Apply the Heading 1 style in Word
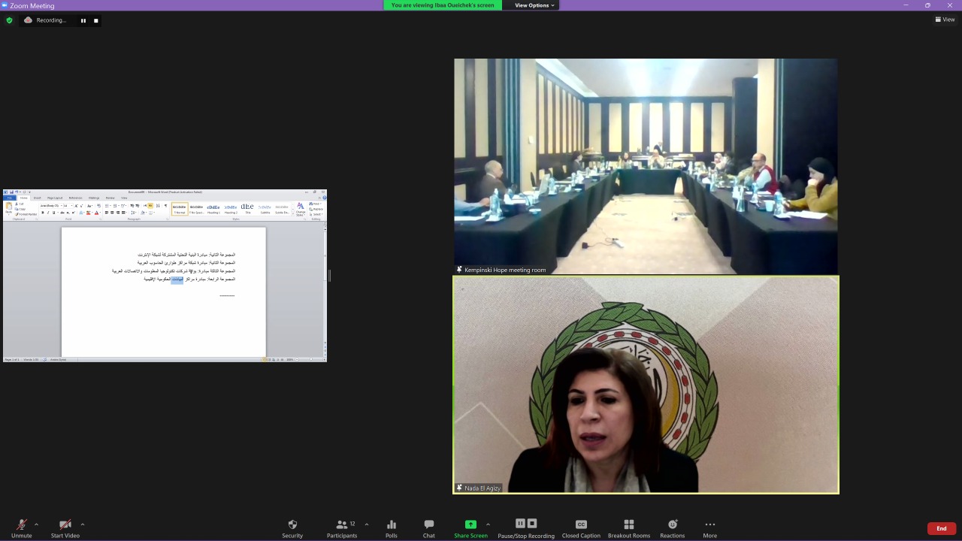The height and width of the screenshot is (541, 962). point(213,209)
